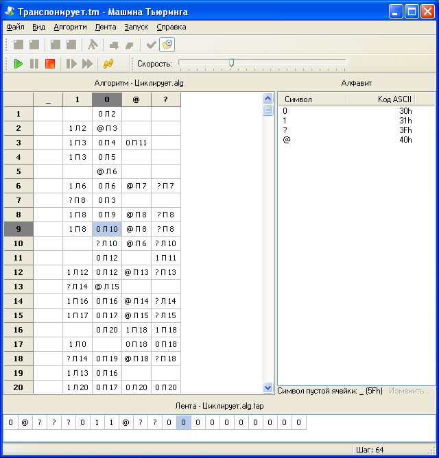Select cell '0 Л 2' in row 1
Screen dimensions: 439x458
pos(107,114)
